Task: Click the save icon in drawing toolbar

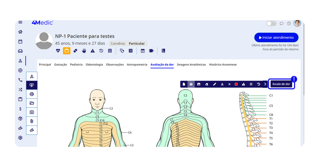Action: coord(191,84)
